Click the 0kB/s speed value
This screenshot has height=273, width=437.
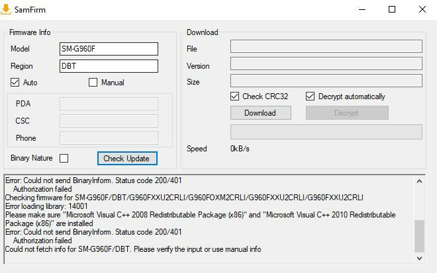coord(240,149)
